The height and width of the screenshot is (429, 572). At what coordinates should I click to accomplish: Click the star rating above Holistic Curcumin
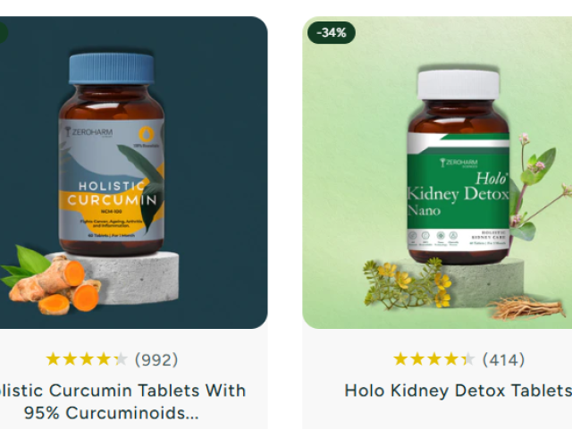click(x=87, y=359)
